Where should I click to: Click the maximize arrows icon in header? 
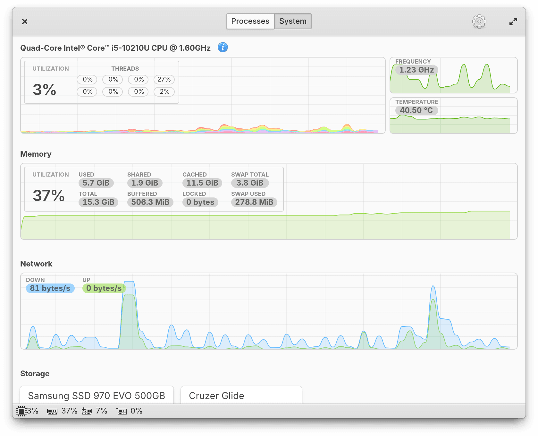point(513,22)
